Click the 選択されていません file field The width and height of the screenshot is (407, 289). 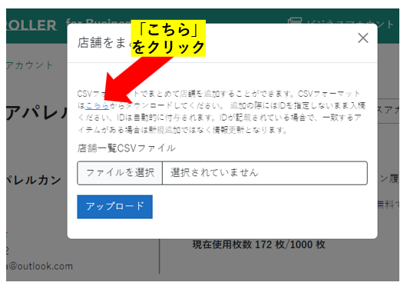click(x=265, y=173)
